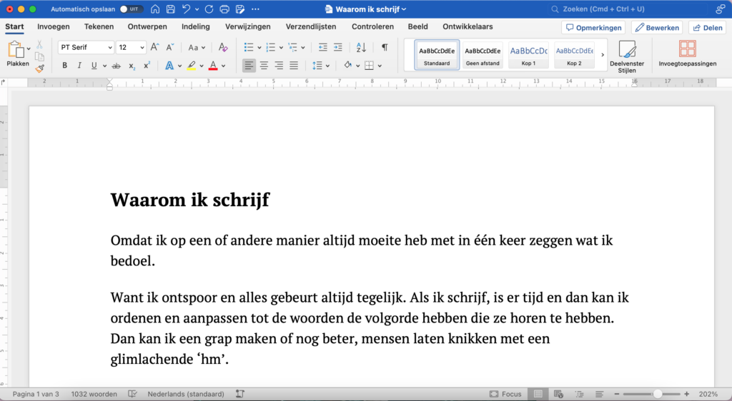Open the Deelvenster Stijlen pane

tap(627, 55)
